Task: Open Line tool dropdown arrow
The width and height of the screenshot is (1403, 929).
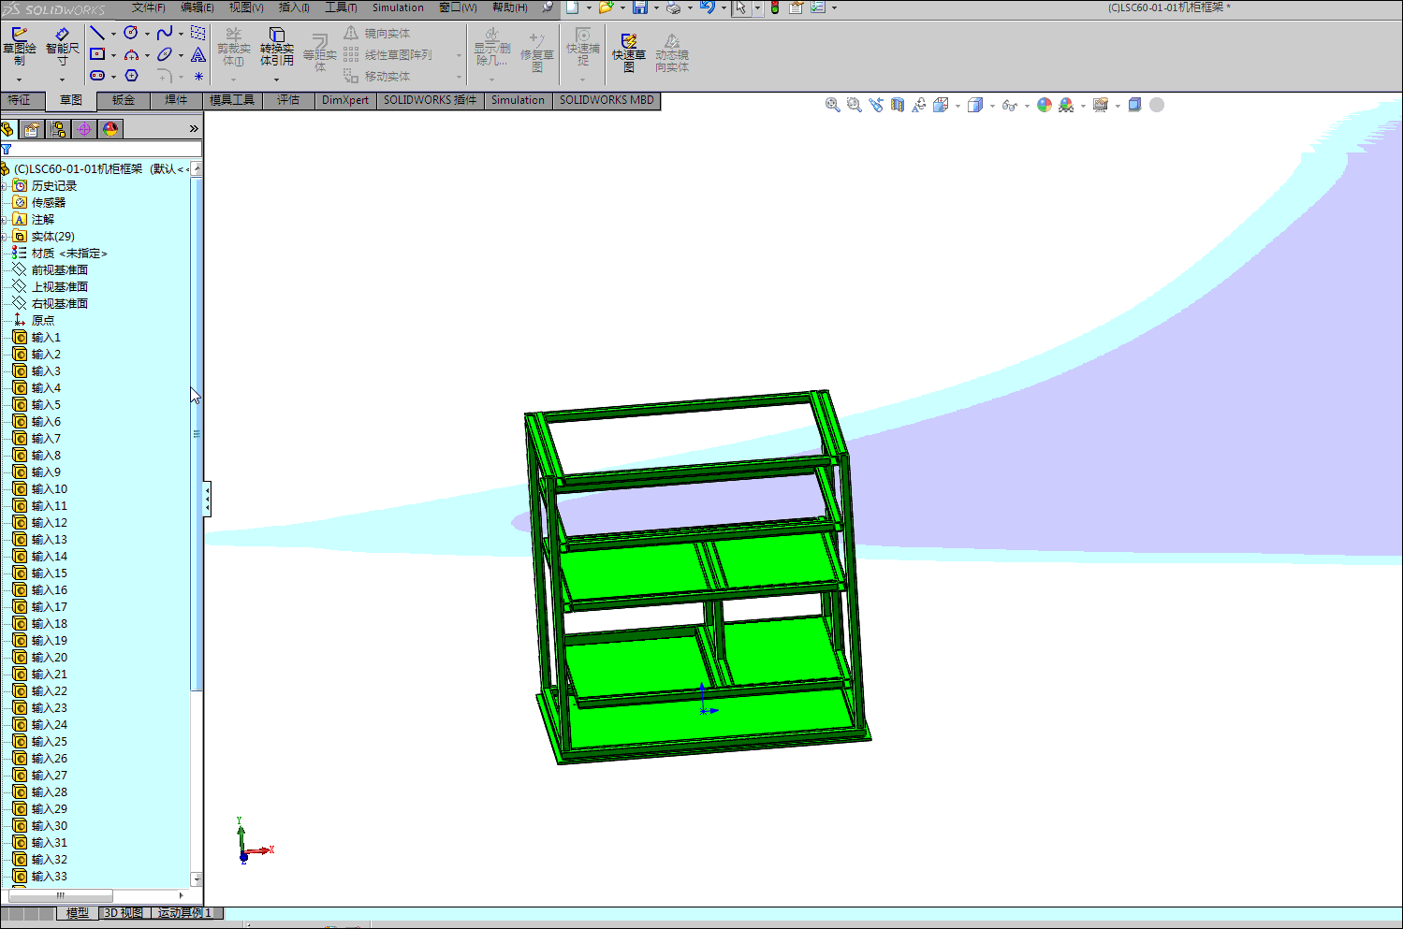Action: [113, 34]
